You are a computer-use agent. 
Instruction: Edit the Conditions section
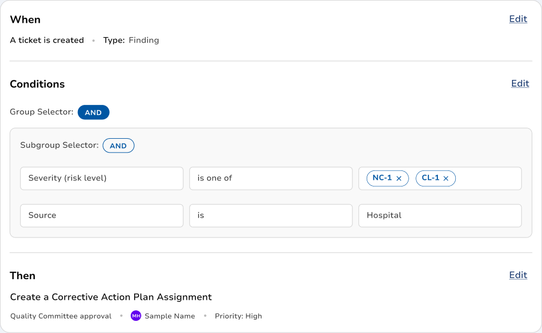pyautogui.click(x=520, y=83)
